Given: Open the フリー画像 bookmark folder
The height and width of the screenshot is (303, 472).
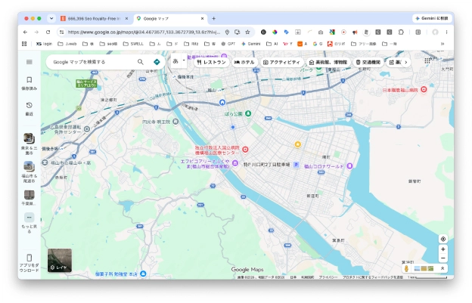Looking at the screenshot, I should [364, 44].
